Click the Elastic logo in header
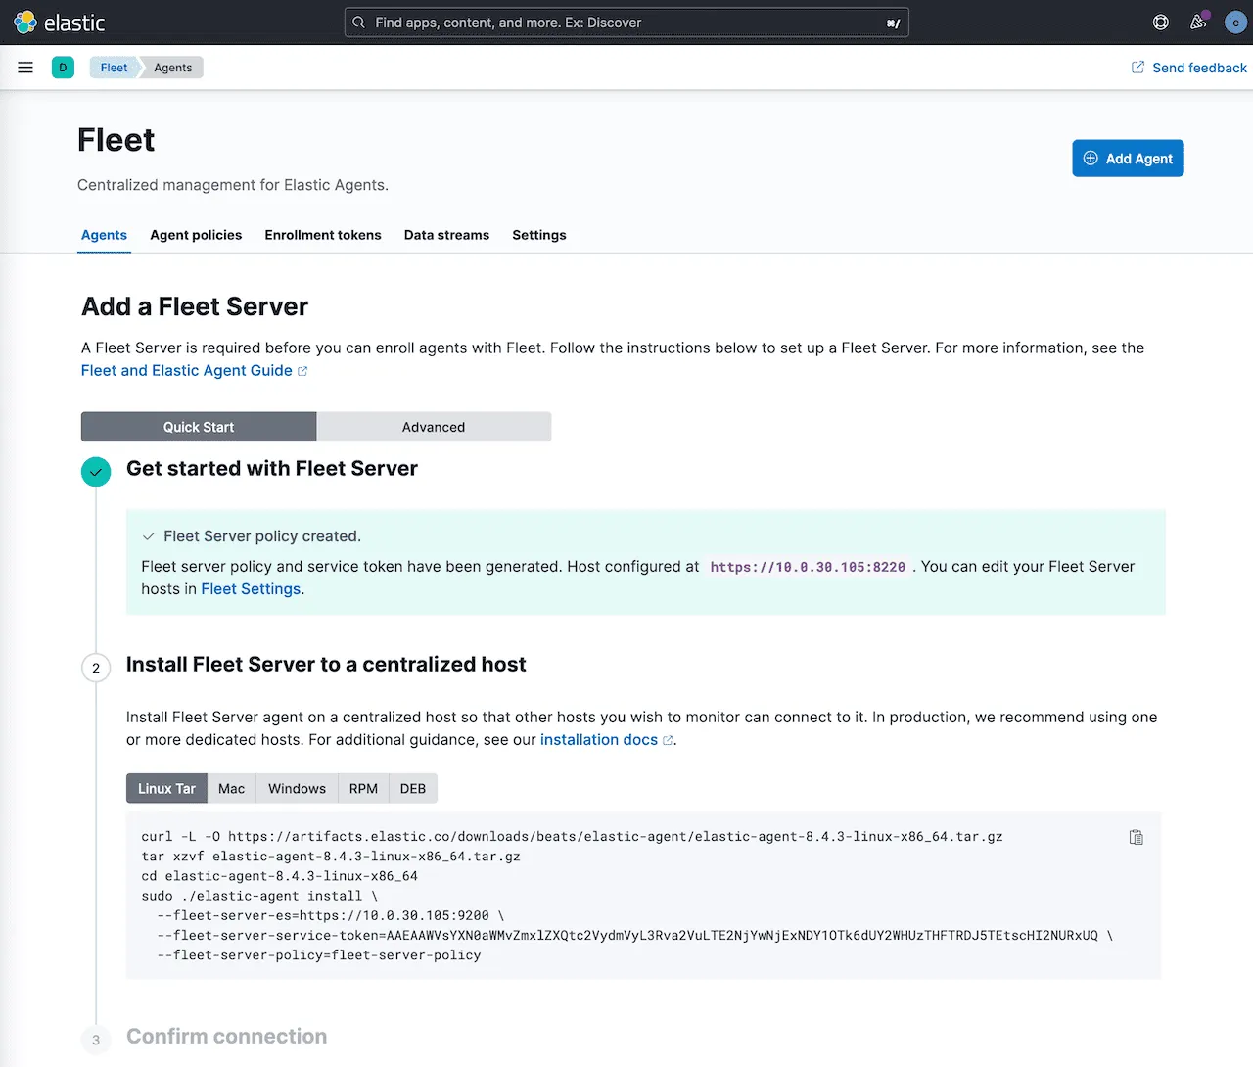 pyautogui.click(x=59, y=23)
